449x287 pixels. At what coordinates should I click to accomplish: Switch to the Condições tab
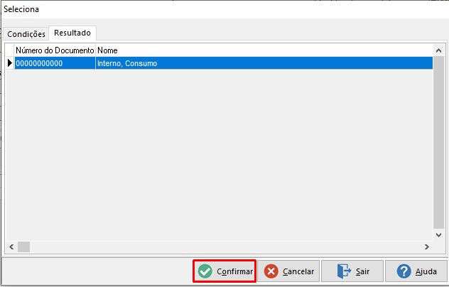[x=26, y=34]
